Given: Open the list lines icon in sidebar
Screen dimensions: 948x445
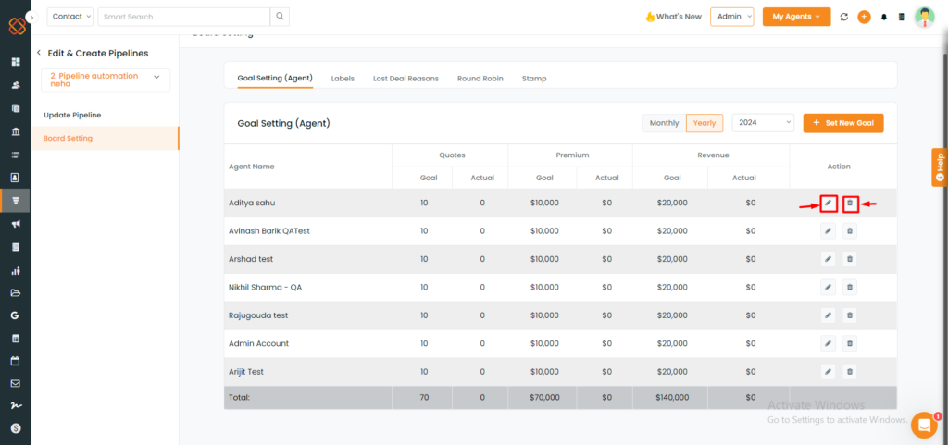Looking at the screenshot, I should (x=16, y=155).
